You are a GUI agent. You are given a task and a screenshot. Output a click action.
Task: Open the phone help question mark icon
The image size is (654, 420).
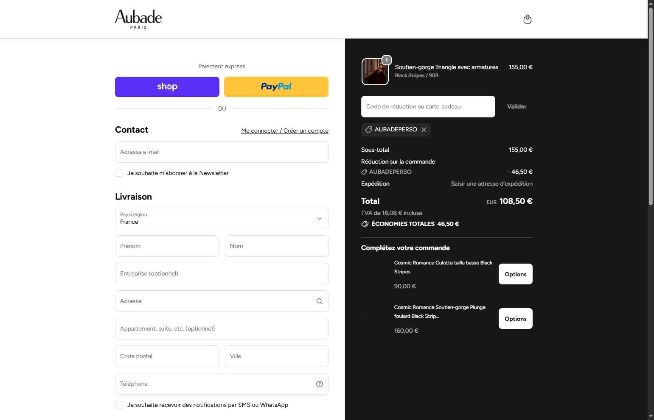[320, 384]
